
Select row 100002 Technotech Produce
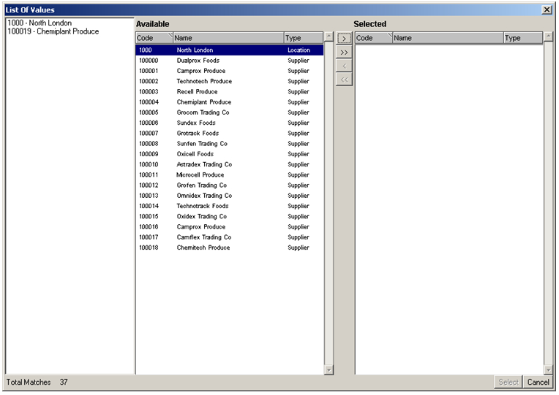tap(230, 81)
